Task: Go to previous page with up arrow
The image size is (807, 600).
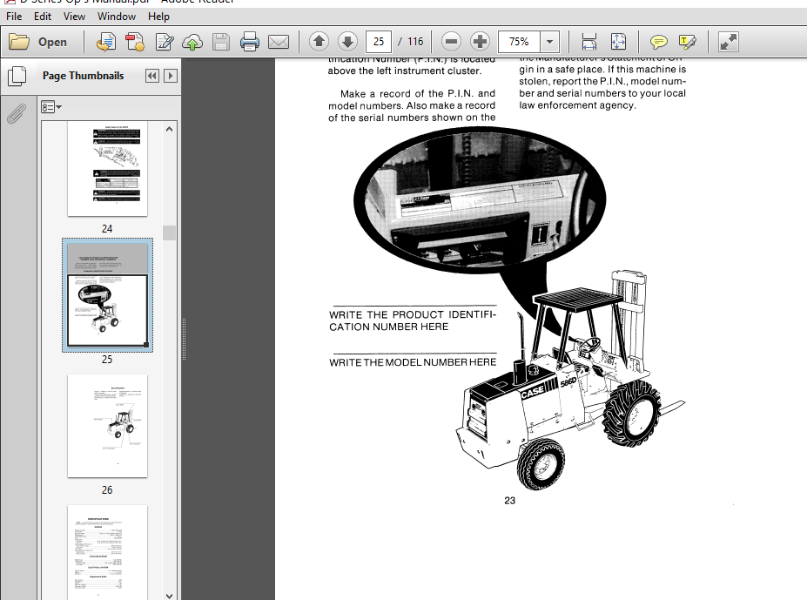Action: (x=319, y=42)
